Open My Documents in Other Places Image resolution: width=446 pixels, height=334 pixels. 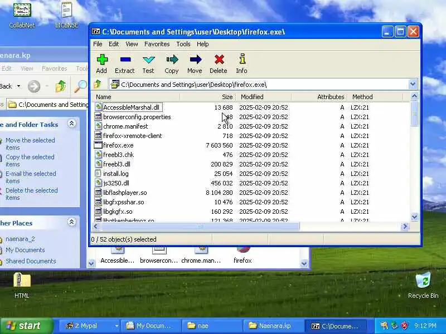(x=25, y=250)
